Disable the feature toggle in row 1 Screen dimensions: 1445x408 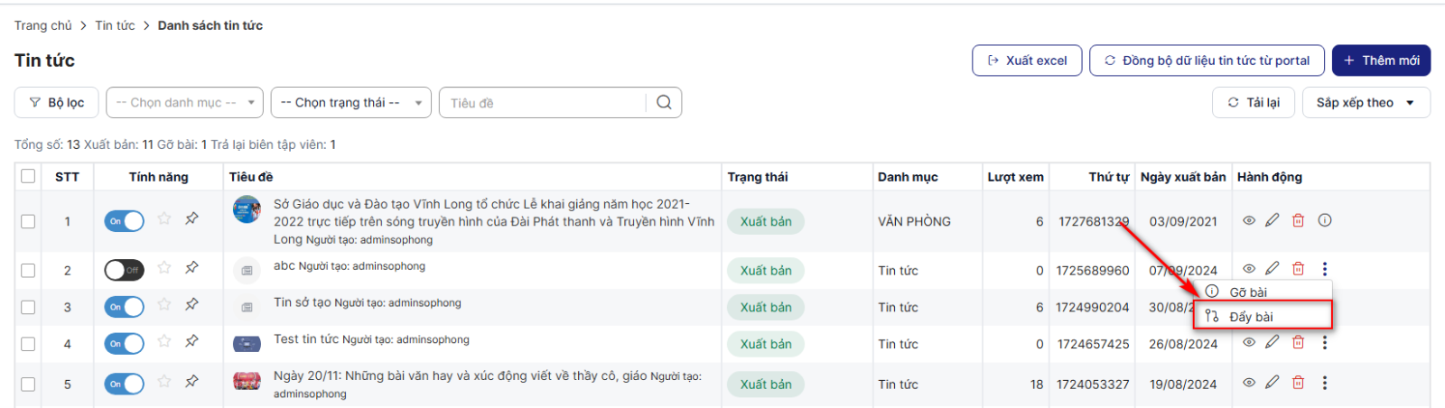(125, 221)
